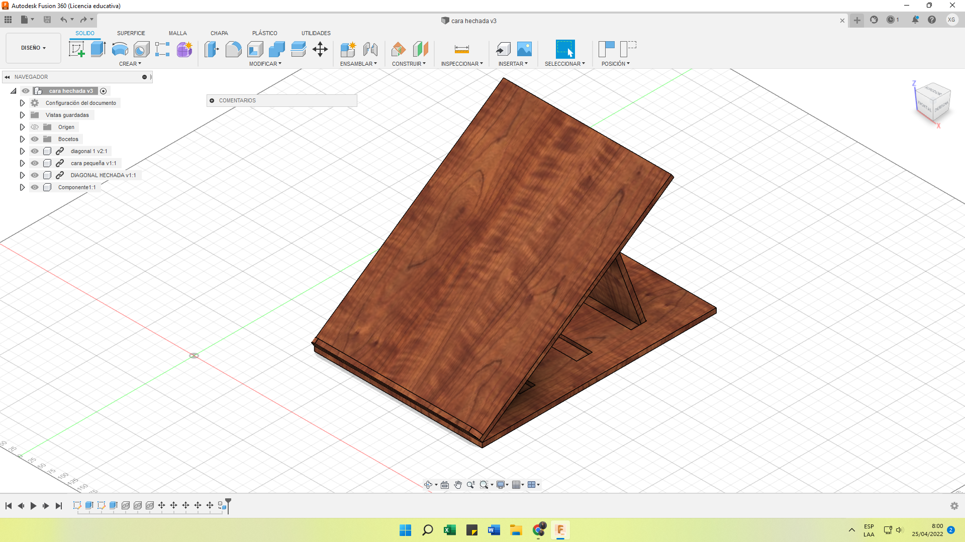Viewport: 965px width, 542px height.
Task: Click the Fillet tool icon
Action: point(233,49)
